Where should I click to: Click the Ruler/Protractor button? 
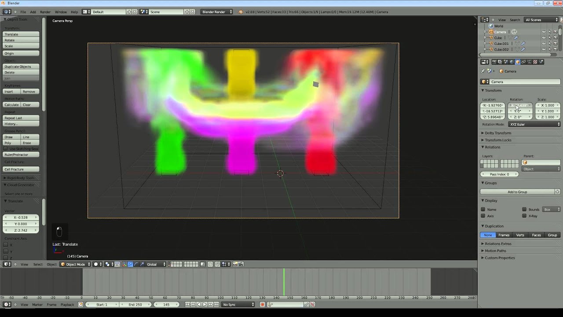coord(21,155)
